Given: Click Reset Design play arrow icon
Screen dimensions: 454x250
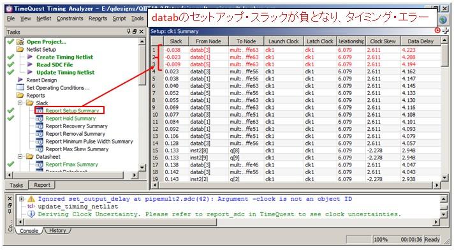Looking at the screenshot, I should coord(20,80).
